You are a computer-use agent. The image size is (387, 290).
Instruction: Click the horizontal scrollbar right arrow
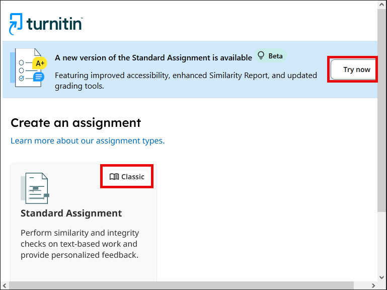(373, 285)
